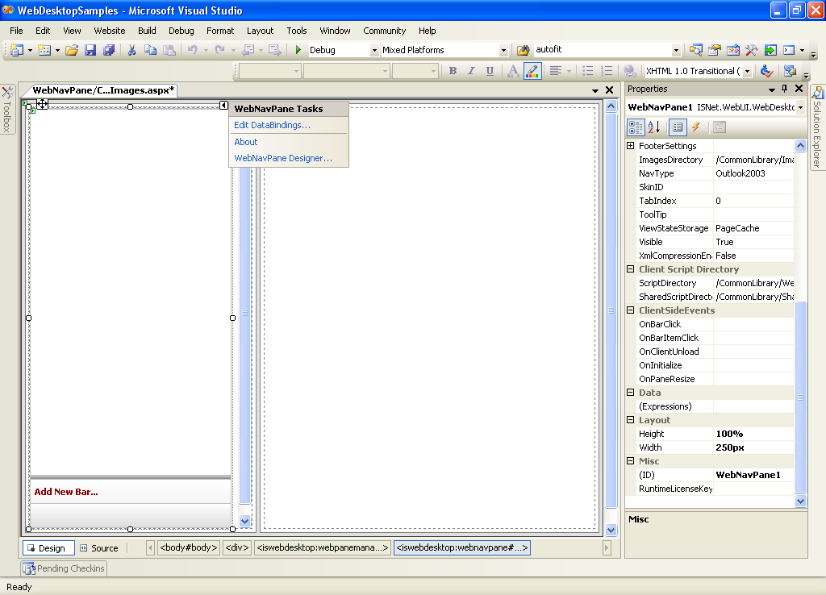
Task: Collapse the ClientSideEvents category
Action: (631, 310)
